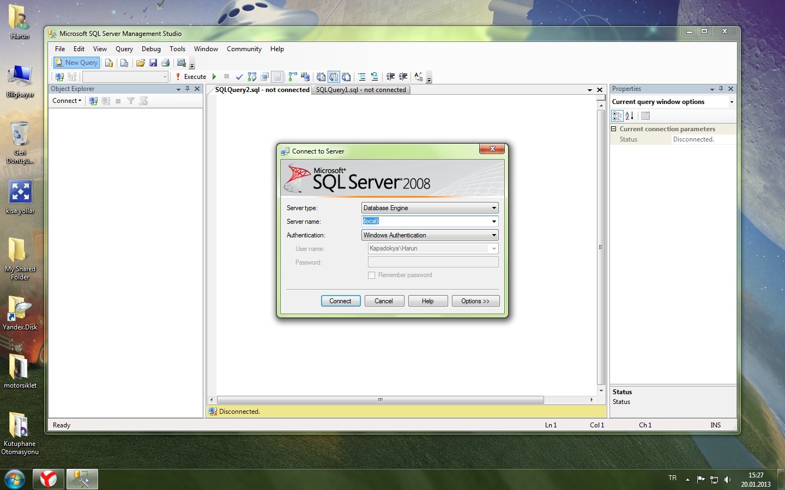Click the Save floppy disk icon
785x490 pixels.
[153, 63]
